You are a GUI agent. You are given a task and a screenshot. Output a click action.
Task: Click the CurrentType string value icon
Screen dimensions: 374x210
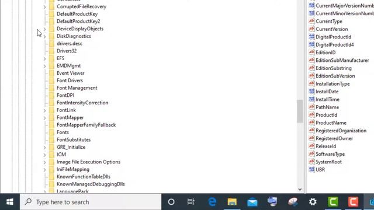point(311,21)
